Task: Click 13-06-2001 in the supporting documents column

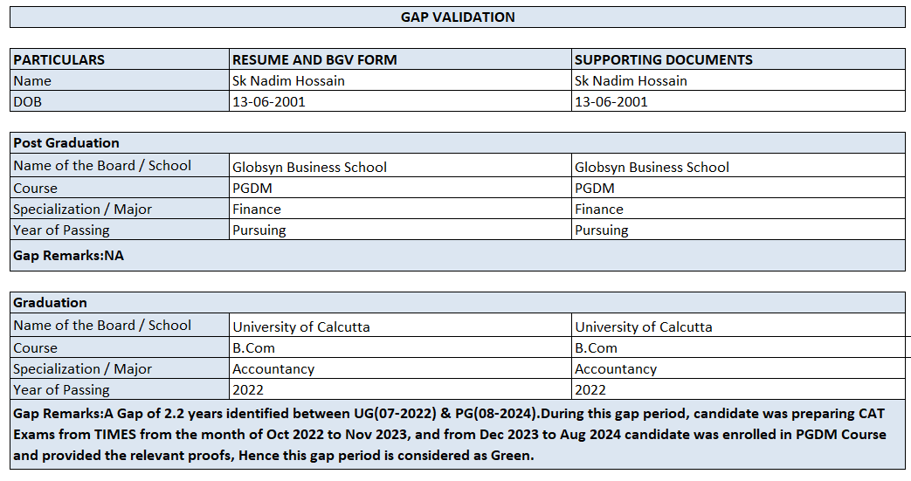Action: (x=611, y=102)
